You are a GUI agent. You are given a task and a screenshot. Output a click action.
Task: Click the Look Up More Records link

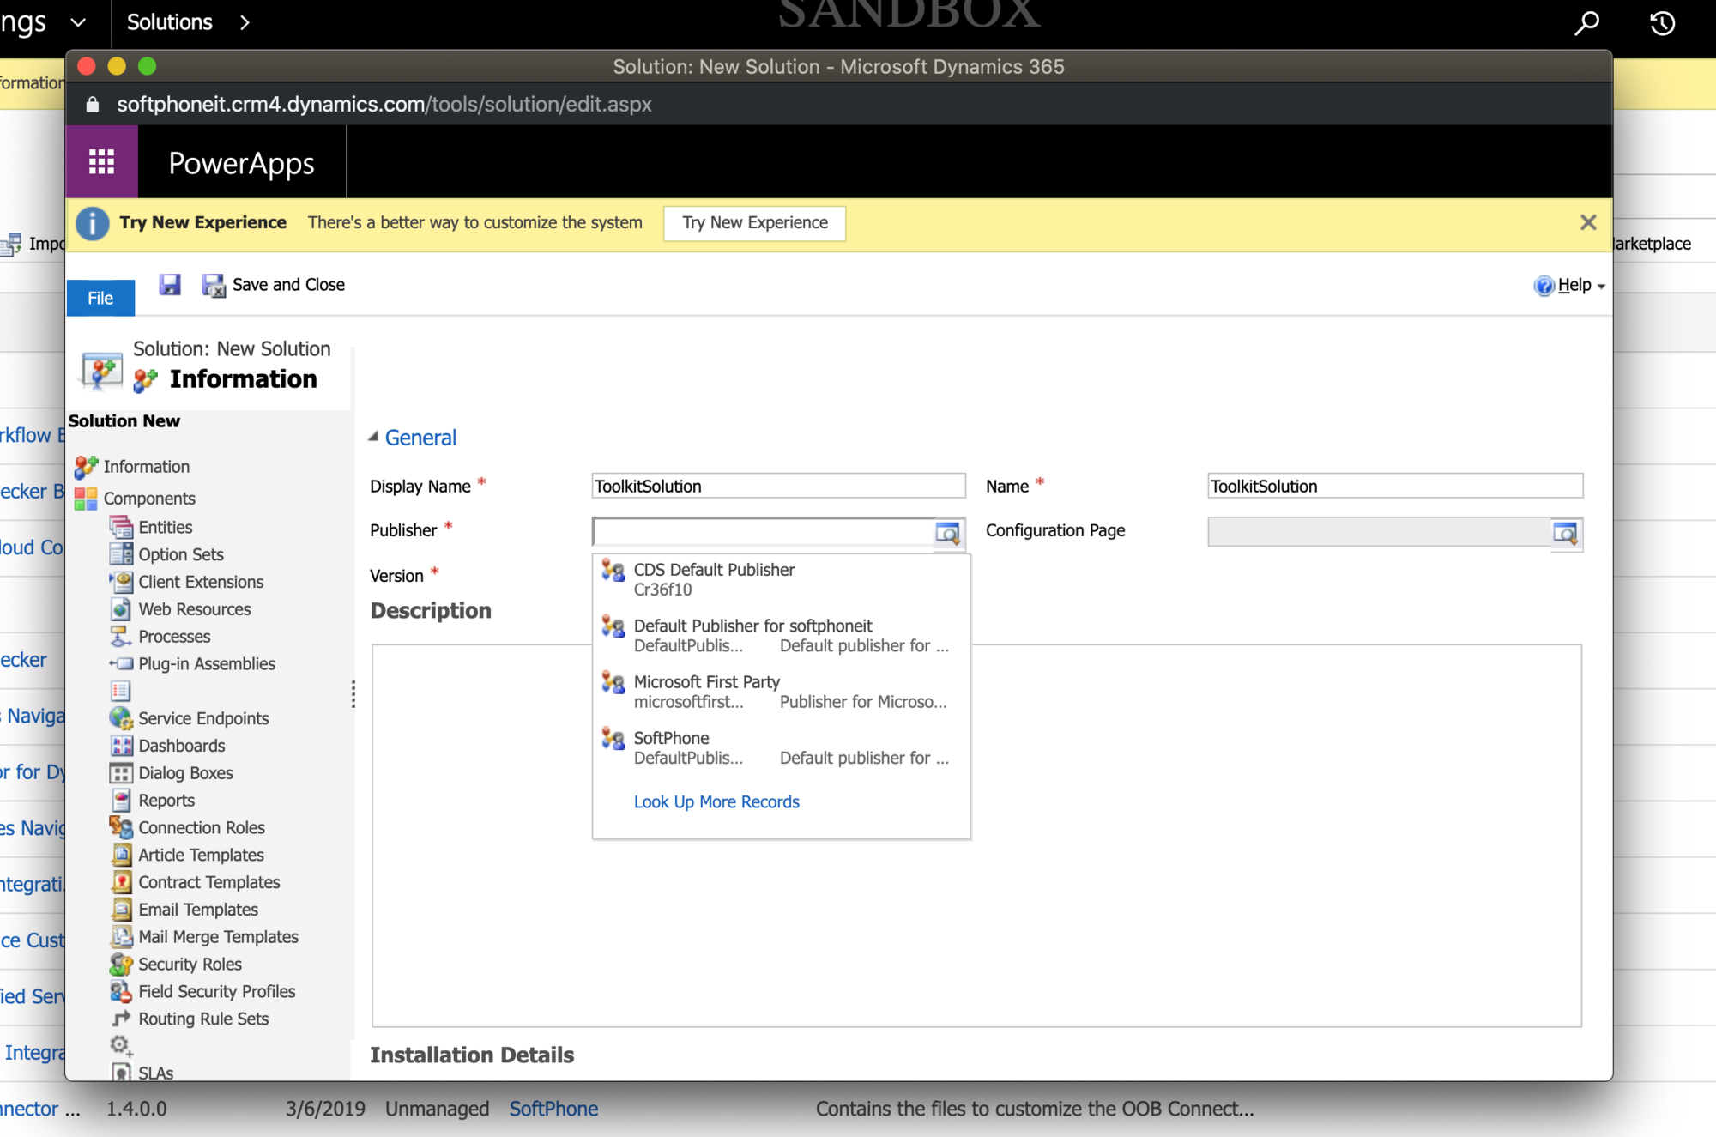(716, 801)
